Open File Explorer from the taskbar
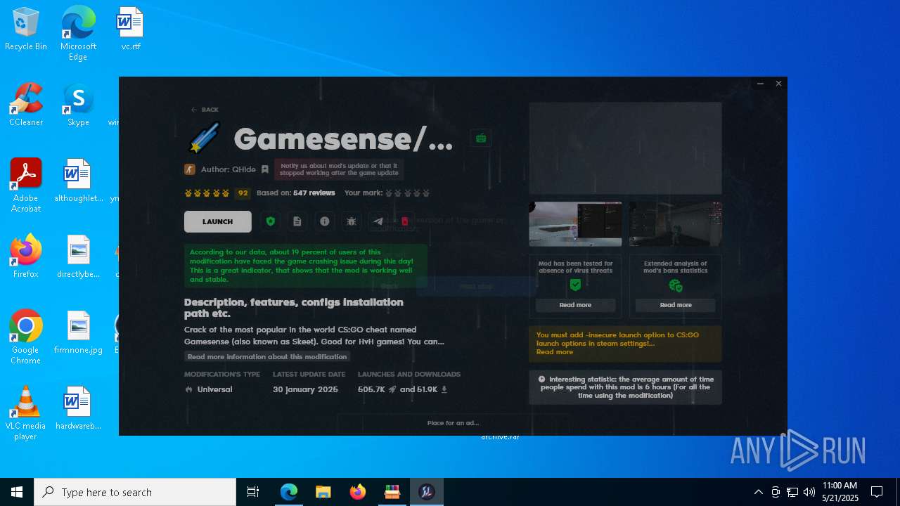 pyautogui.click(x=323, y=492)
